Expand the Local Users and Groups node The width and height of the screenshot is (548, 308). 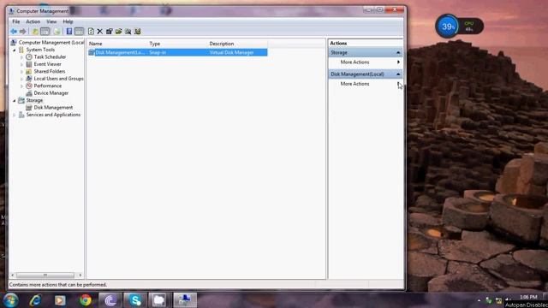(21, 79)
